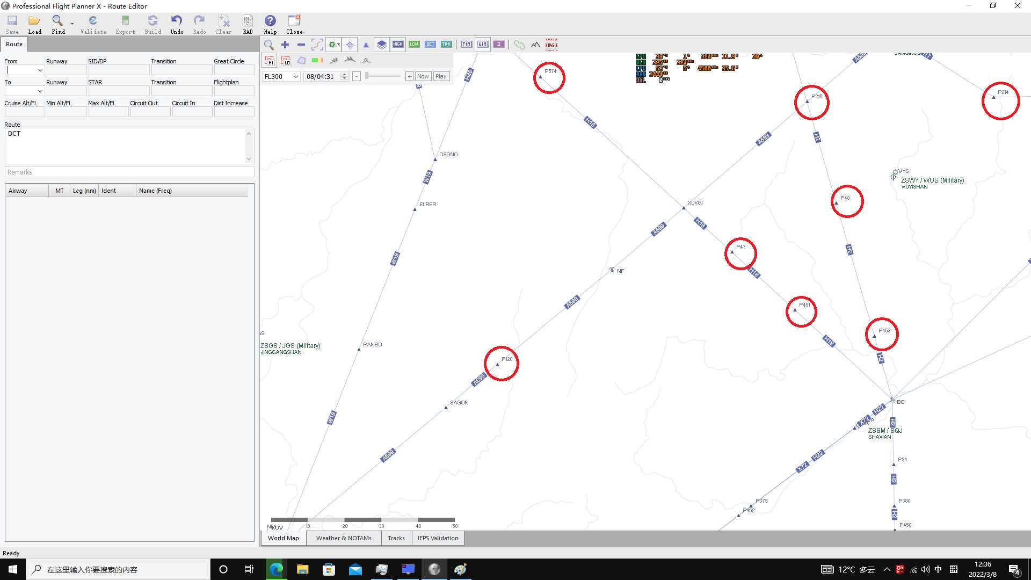The height and width of the screenshot is (580, 1031).
Task: Expand the To airport dropdown
Action: coord(40,91)
